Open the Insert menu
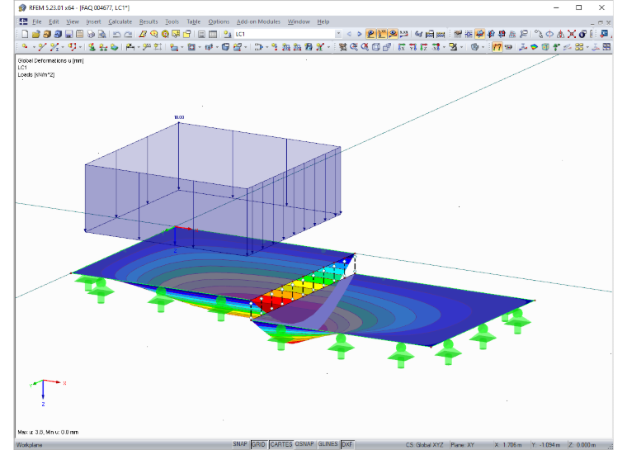Viewport: 627px width, 450px height. (93, 21)
